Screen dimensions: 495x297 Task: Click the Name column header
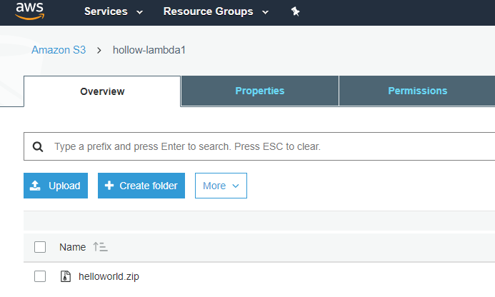[x=72, y=247]
